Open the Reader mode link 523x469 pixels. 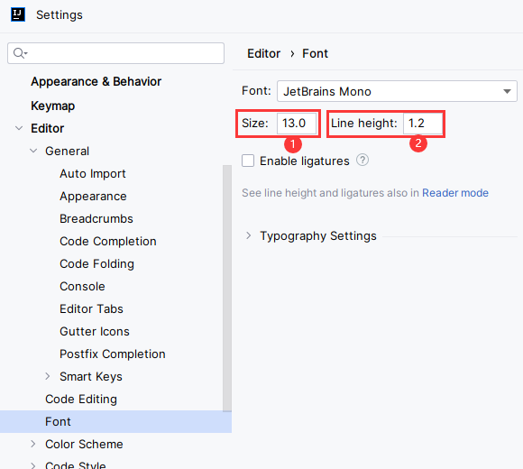pyautogui.click(x=455, y=193)
